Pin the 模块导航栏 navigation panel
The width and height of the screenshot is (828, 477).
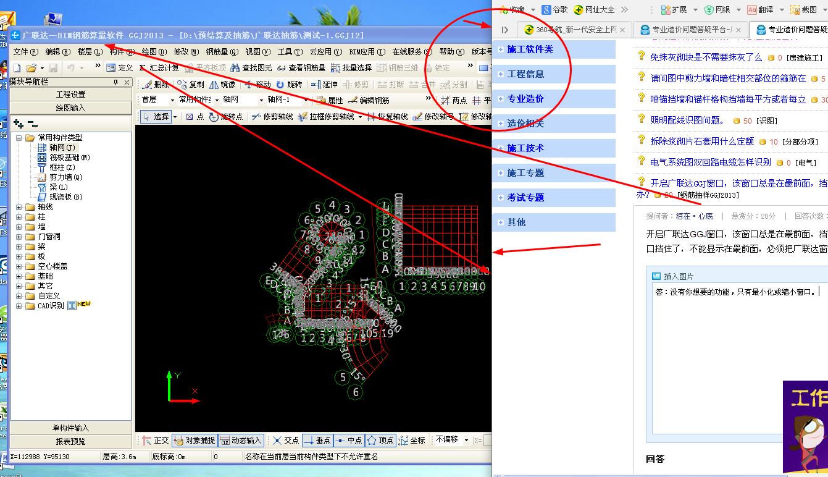coord(115,82)
